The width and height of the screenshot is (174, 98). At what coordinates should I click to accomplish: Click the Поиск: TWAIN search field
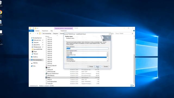pyautogui.click(x=124, y=33)
